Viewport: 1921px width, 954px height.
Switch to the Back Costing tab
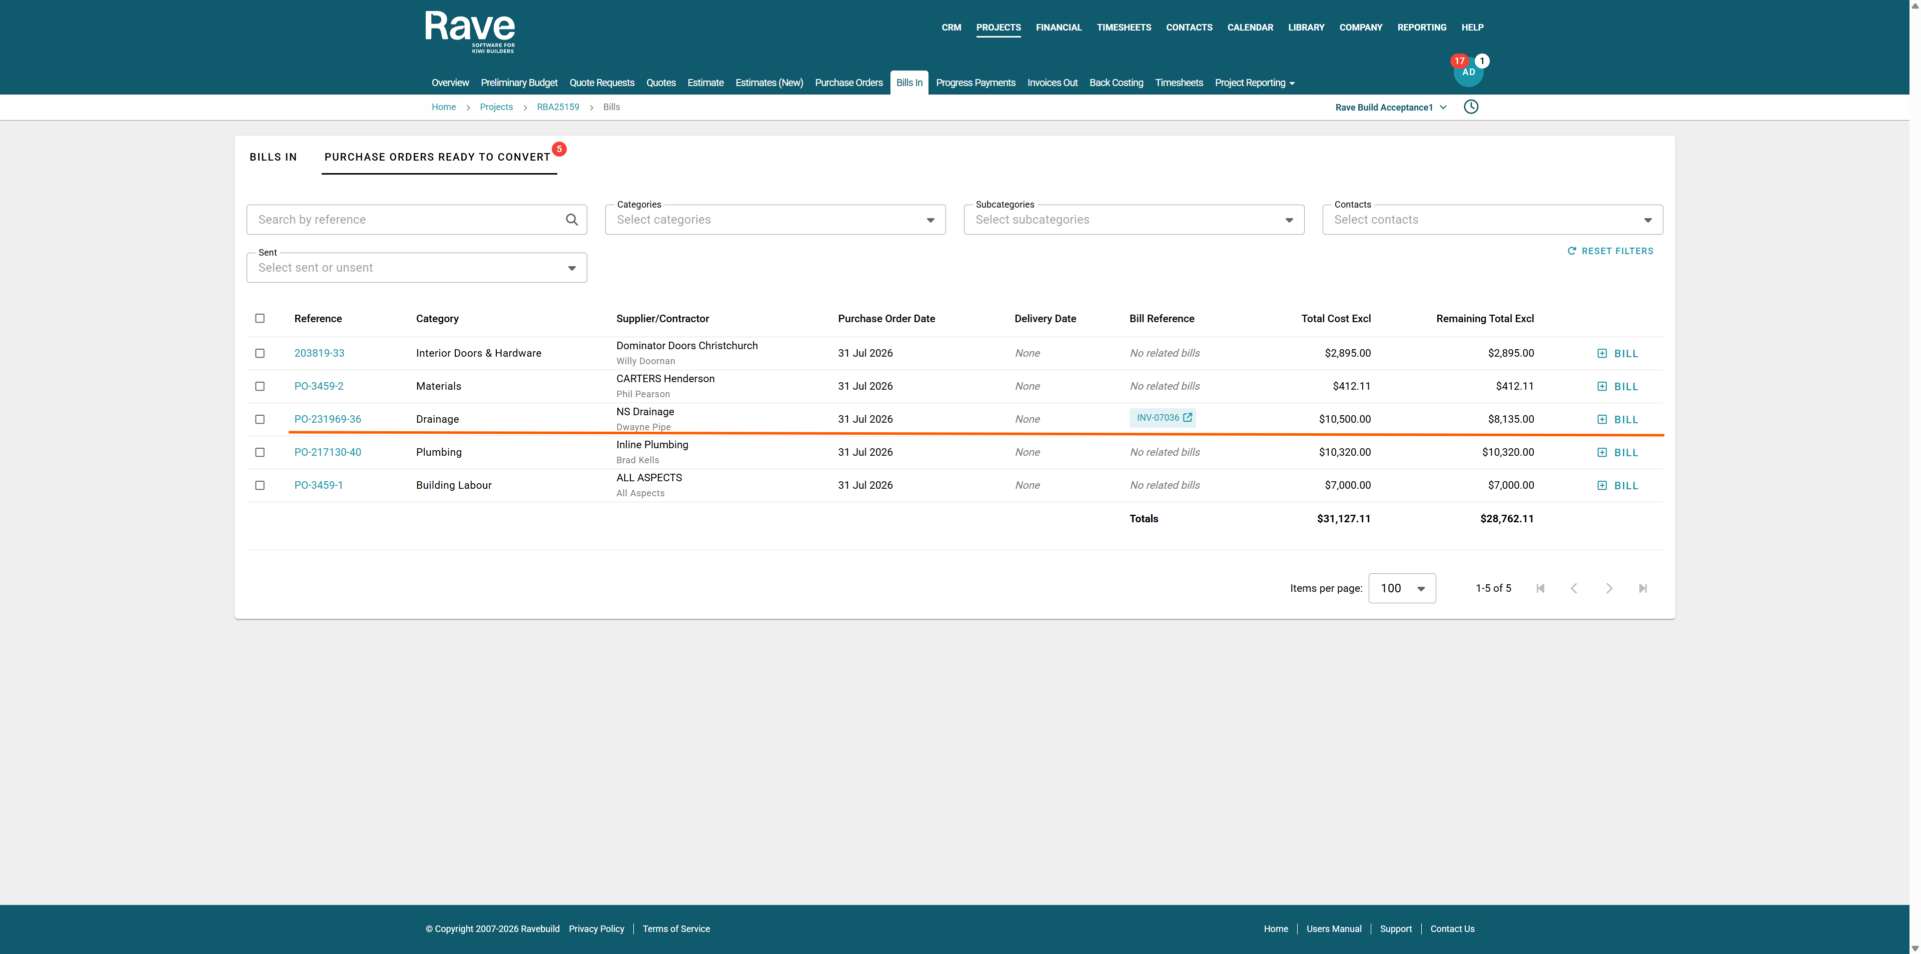(x=1116, y=83)
